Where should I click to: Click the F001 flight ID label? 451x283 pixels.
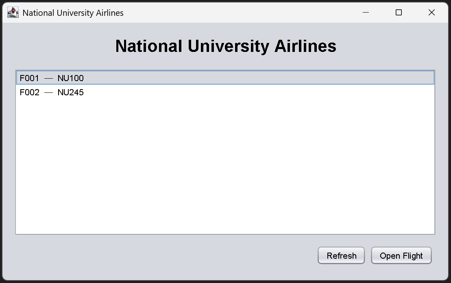point(29,78)
